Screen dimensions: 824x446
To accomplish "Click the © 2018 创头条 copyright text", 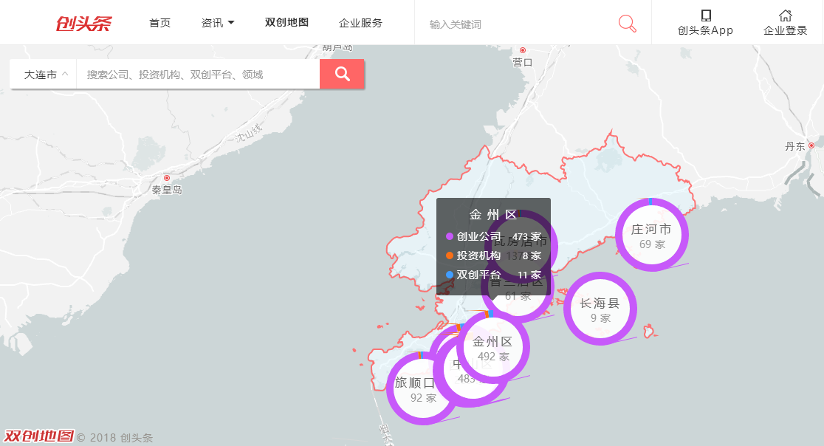I will coord(115,438).
